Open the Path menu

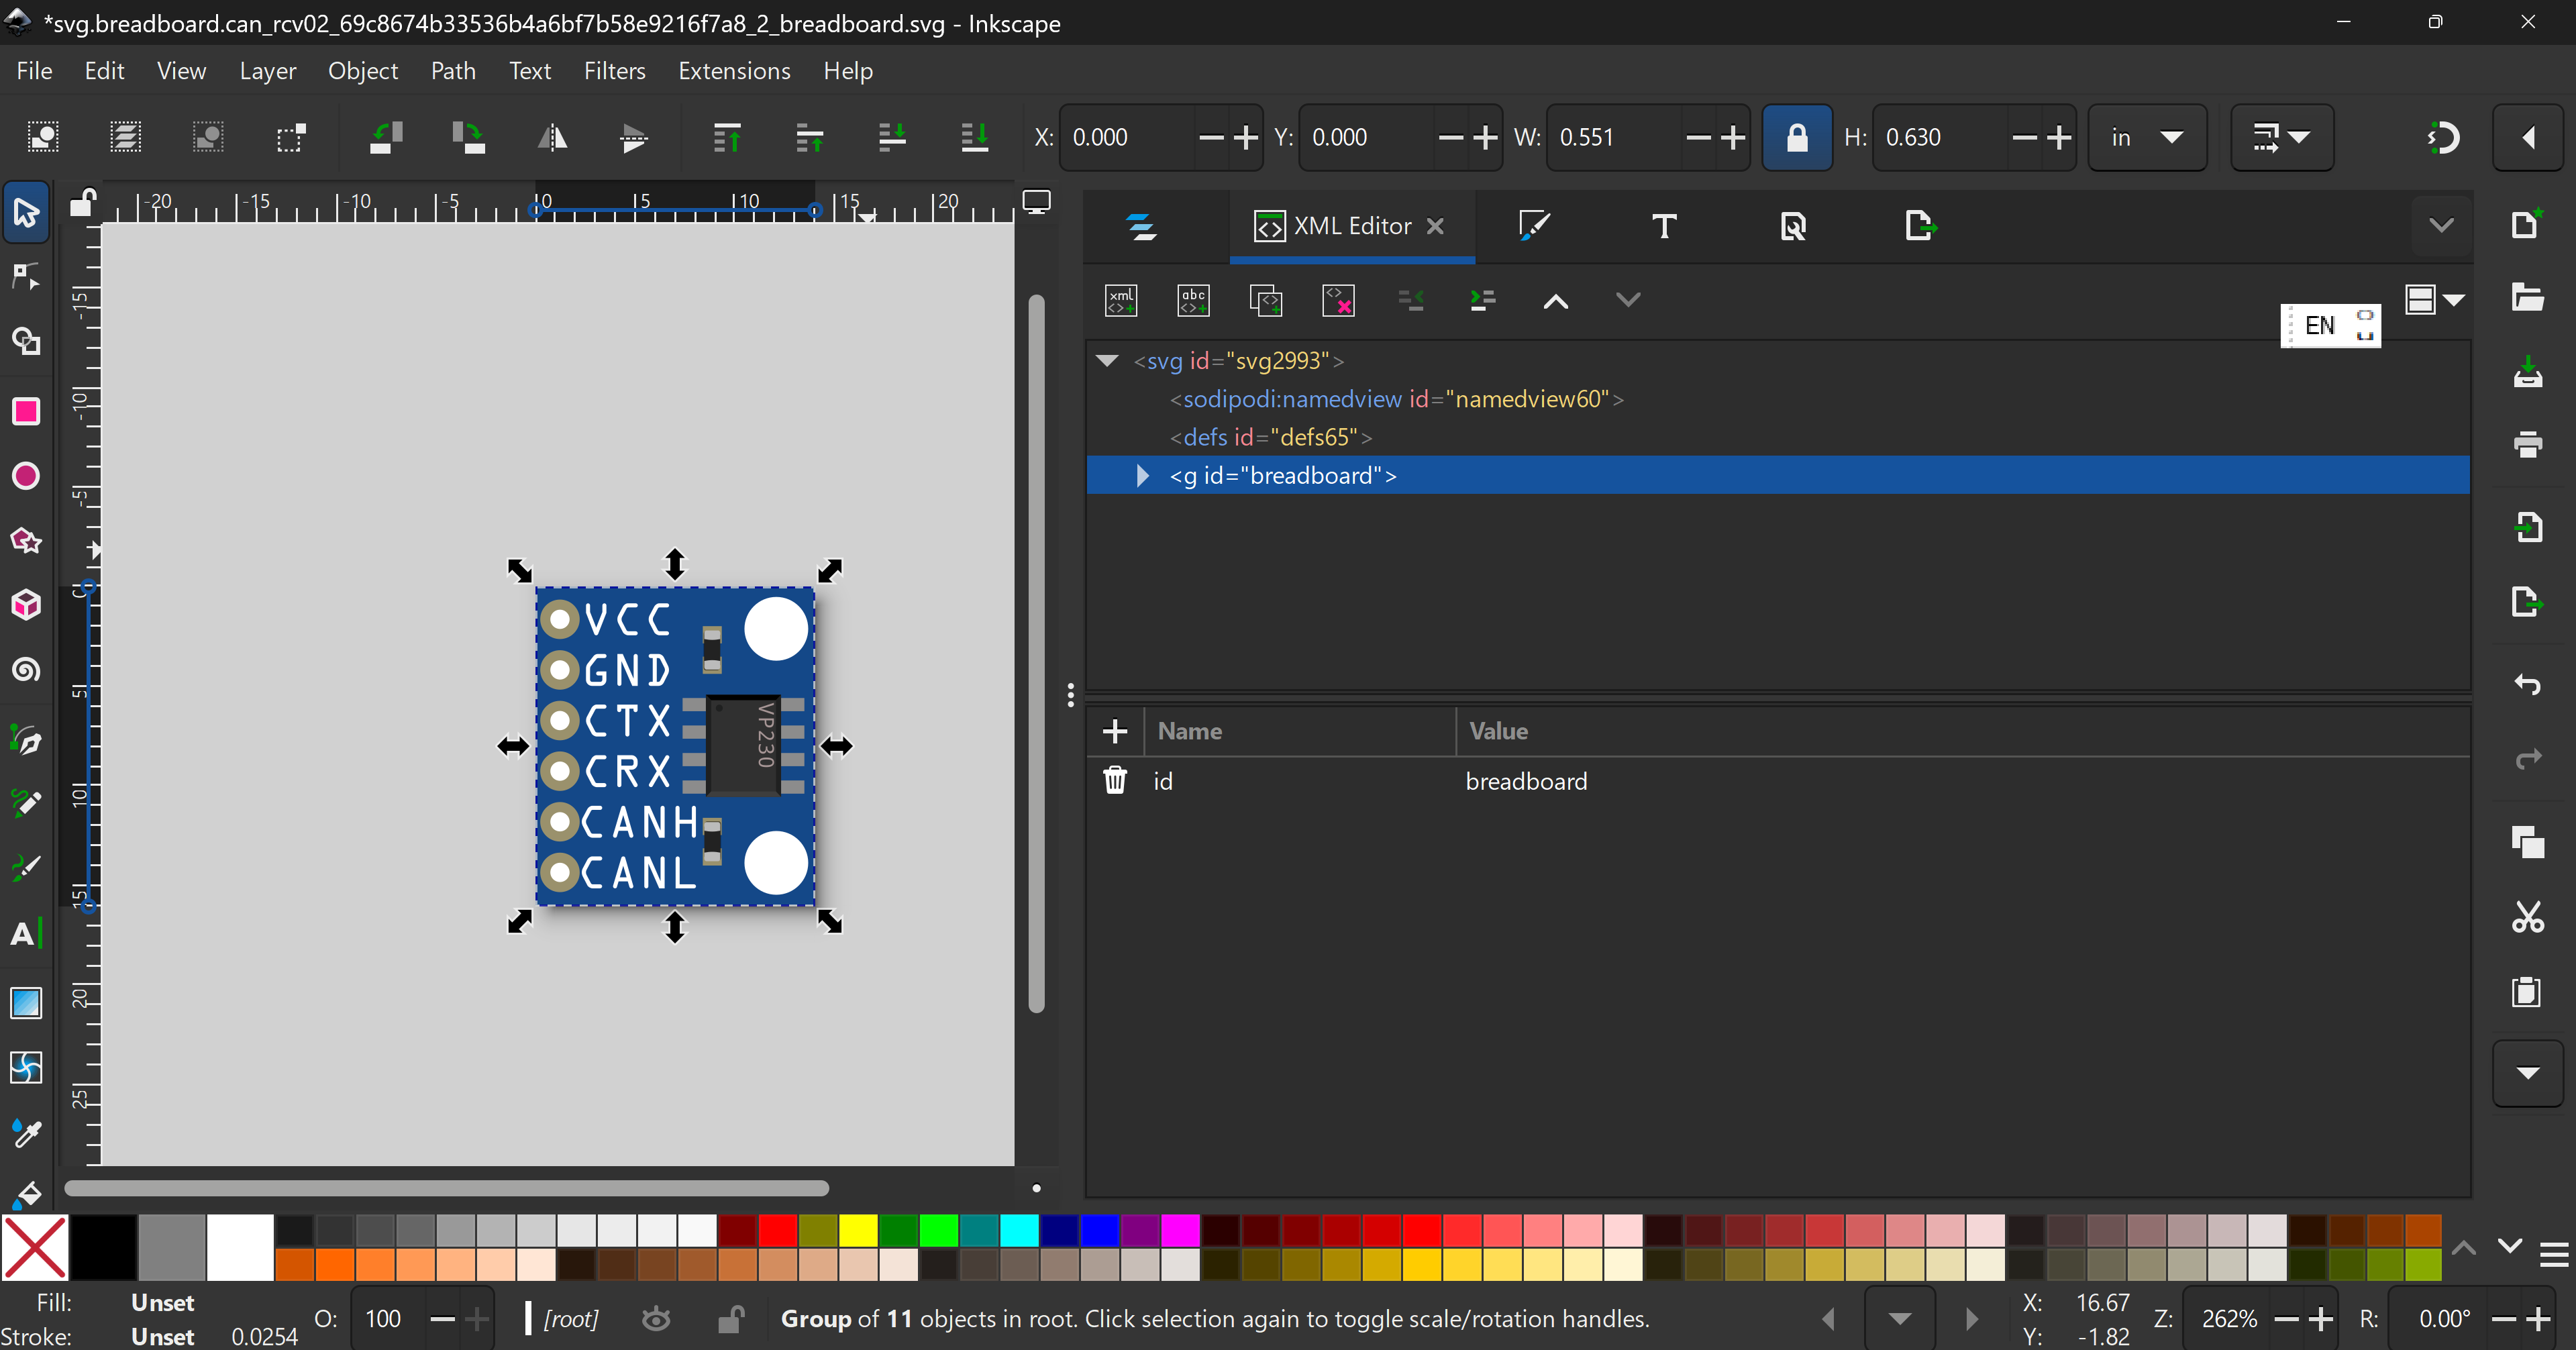tap(453, 71)
